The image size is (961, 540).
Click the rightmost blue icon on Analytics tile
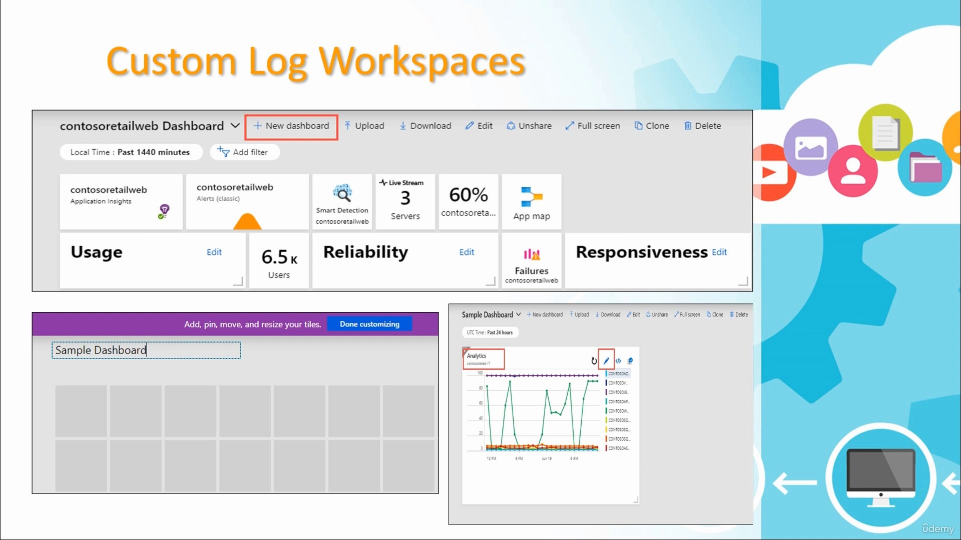[x=630, y=361]
